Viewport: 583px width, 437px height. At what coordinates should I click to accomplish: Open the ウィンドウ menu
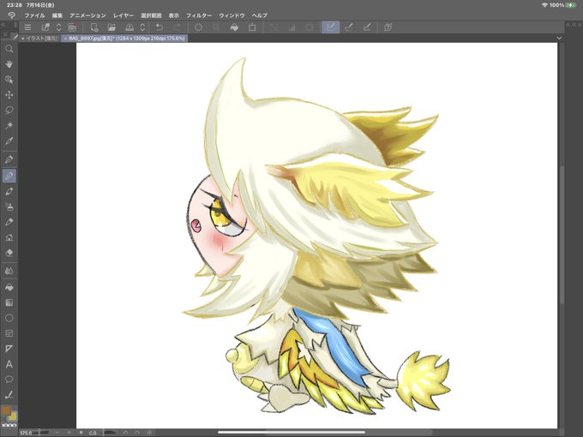(231, 15)
